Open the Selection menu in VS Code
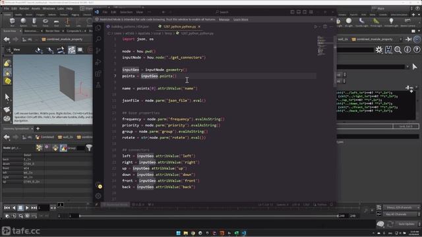 pos(126,12)
